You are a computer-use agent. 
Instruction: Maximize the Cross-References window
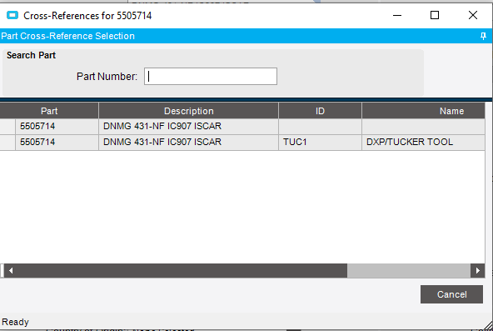435,15
